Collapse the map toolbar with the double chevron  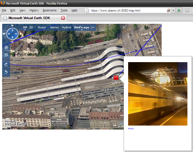point(93,27)
